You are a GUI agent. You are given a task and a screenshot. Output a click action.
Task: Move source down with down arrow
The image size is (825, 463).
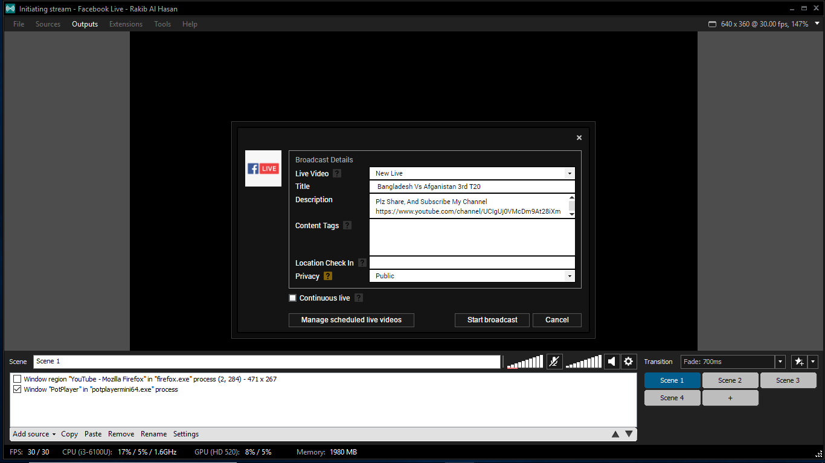coord(629,434)
